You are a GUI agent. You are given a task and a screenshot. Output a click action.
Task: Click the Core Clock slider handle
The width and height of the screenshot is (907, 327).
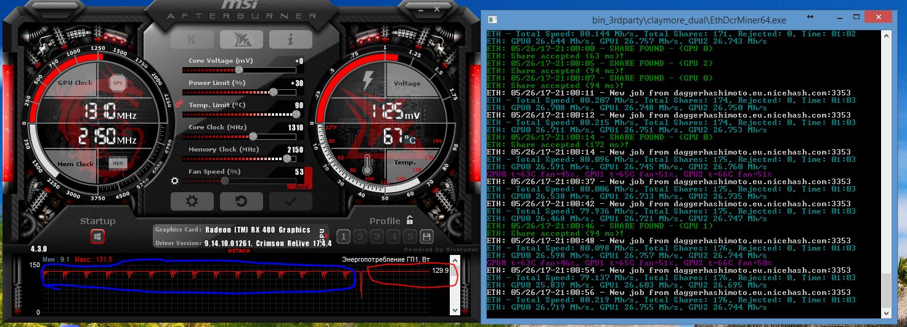[x=252, y=136]
